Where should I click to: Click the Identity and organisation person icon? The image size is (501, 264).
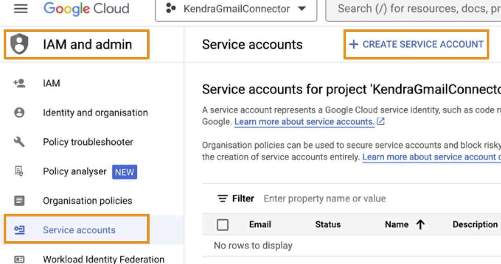coord(19,113)
